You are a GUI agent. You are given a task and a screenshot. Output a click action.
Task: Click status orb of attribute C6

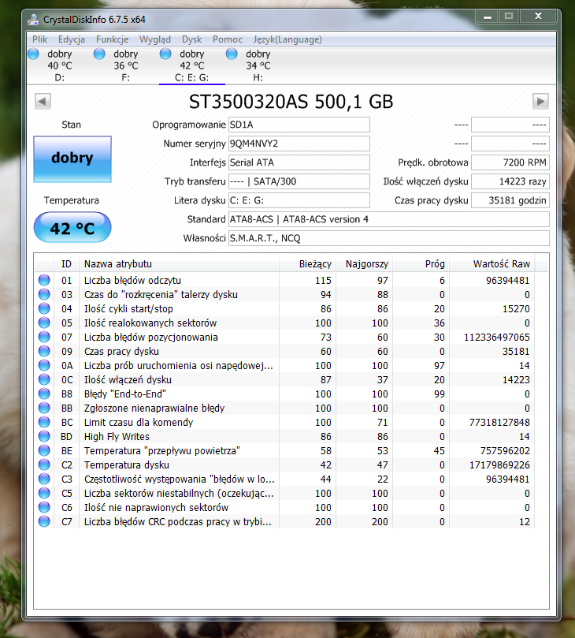click(44, 507)
